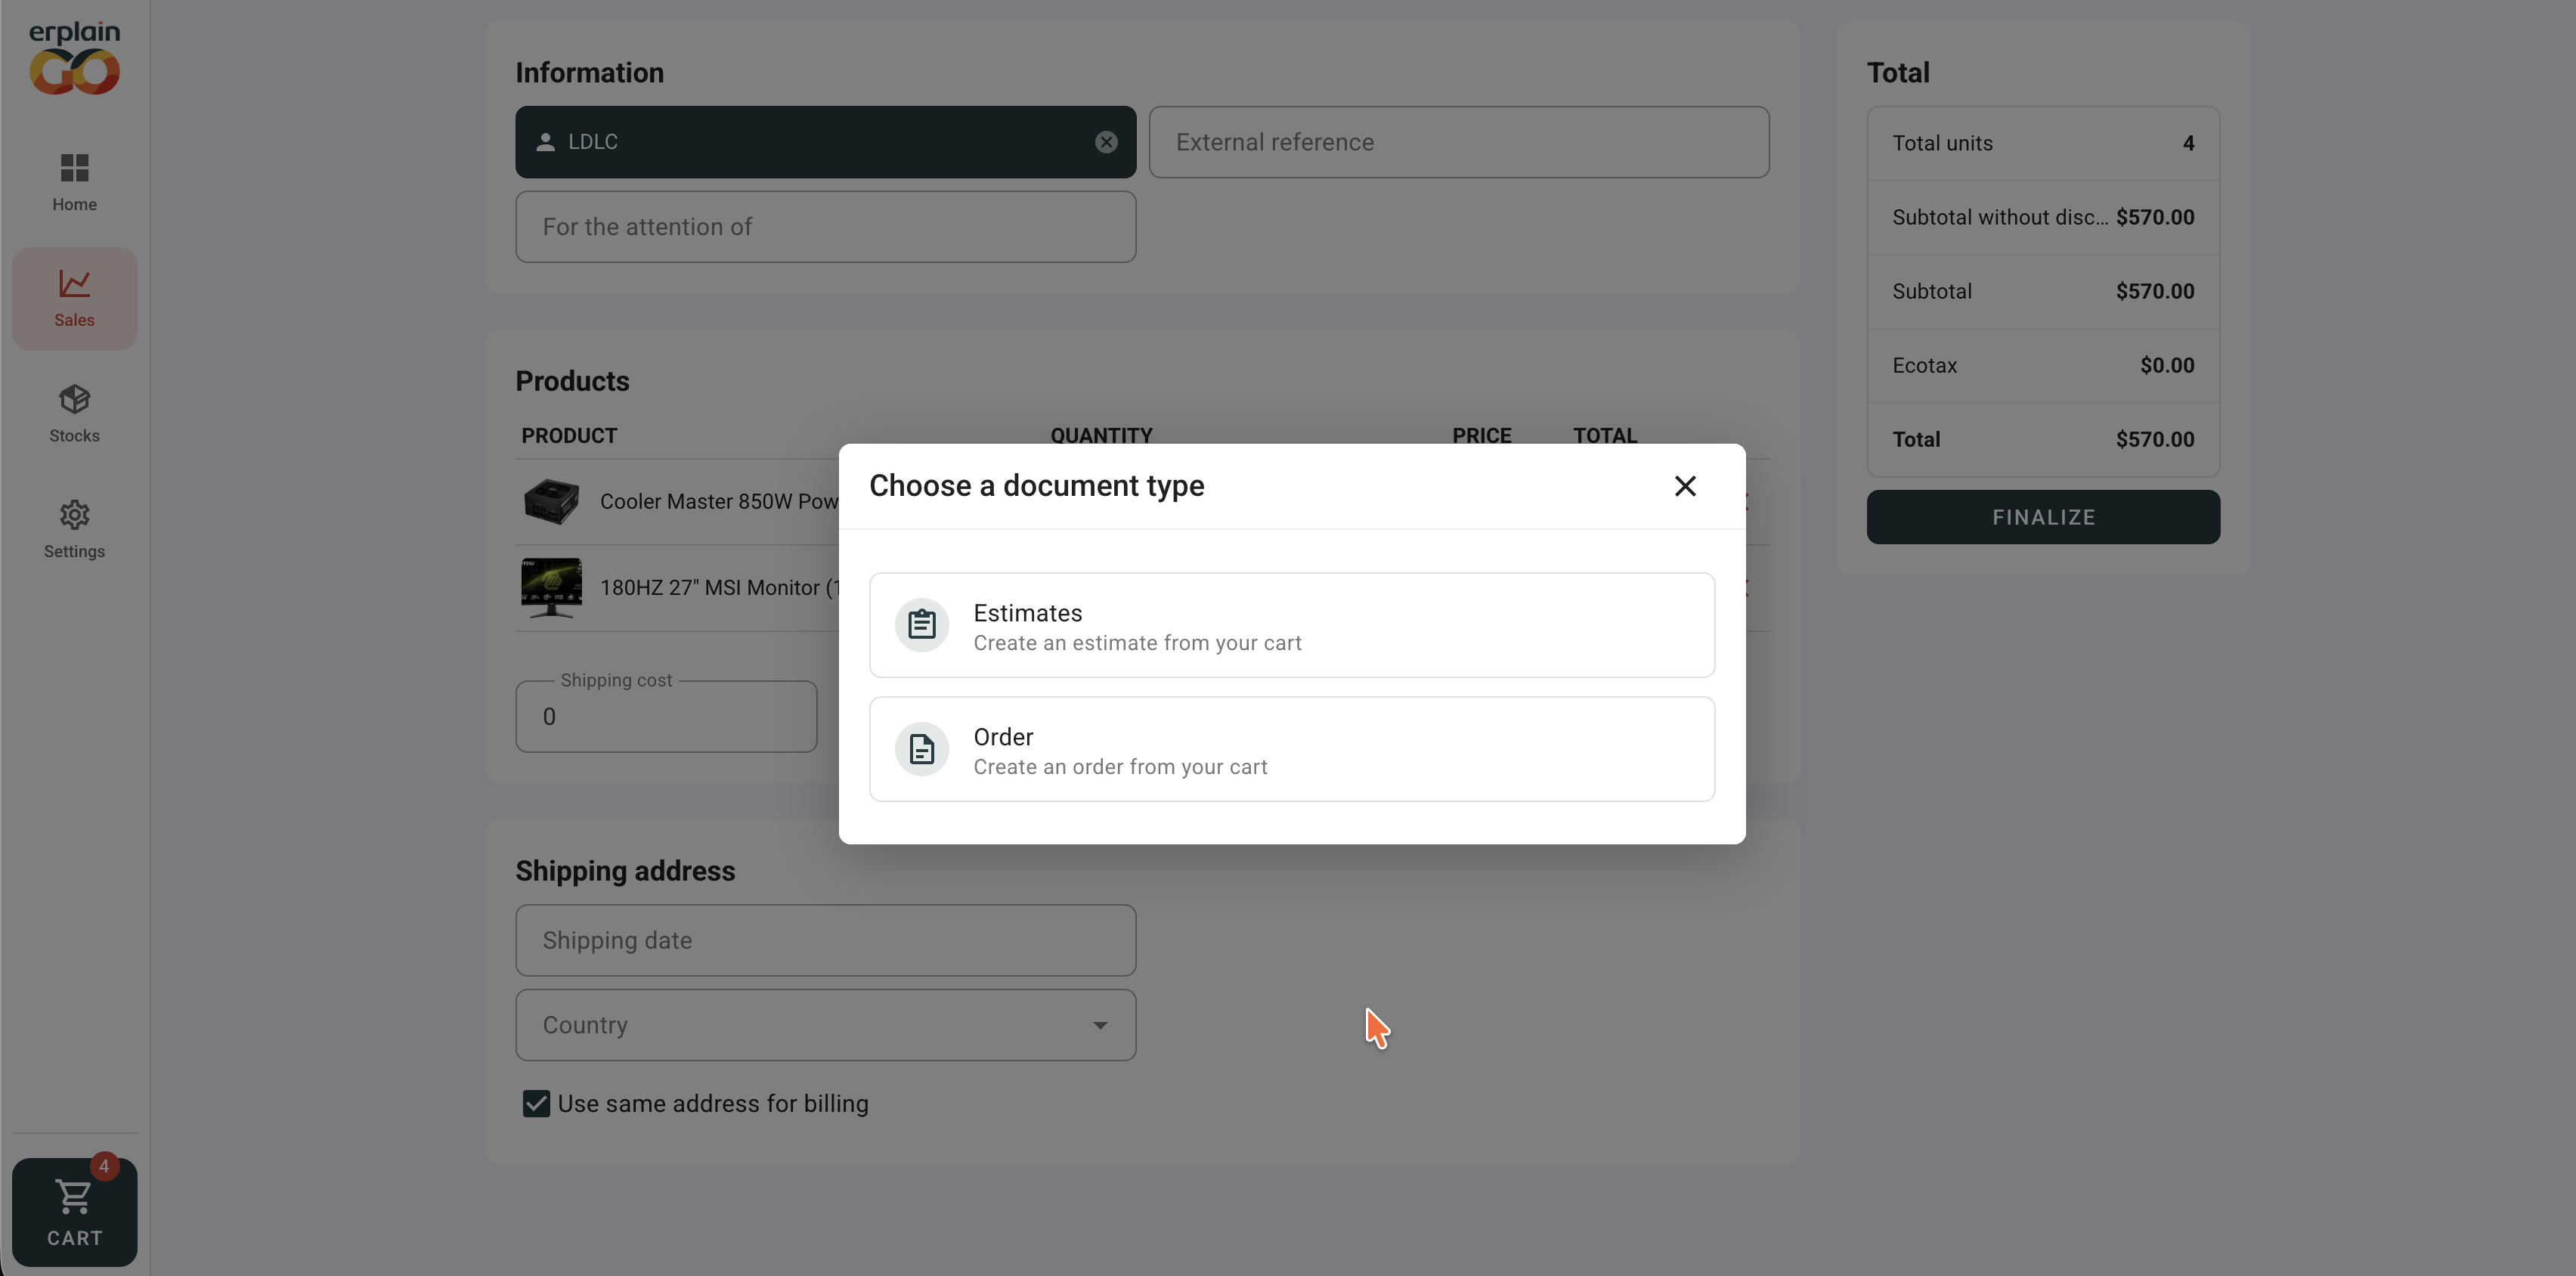Click the External reference field

[1459, 142]
